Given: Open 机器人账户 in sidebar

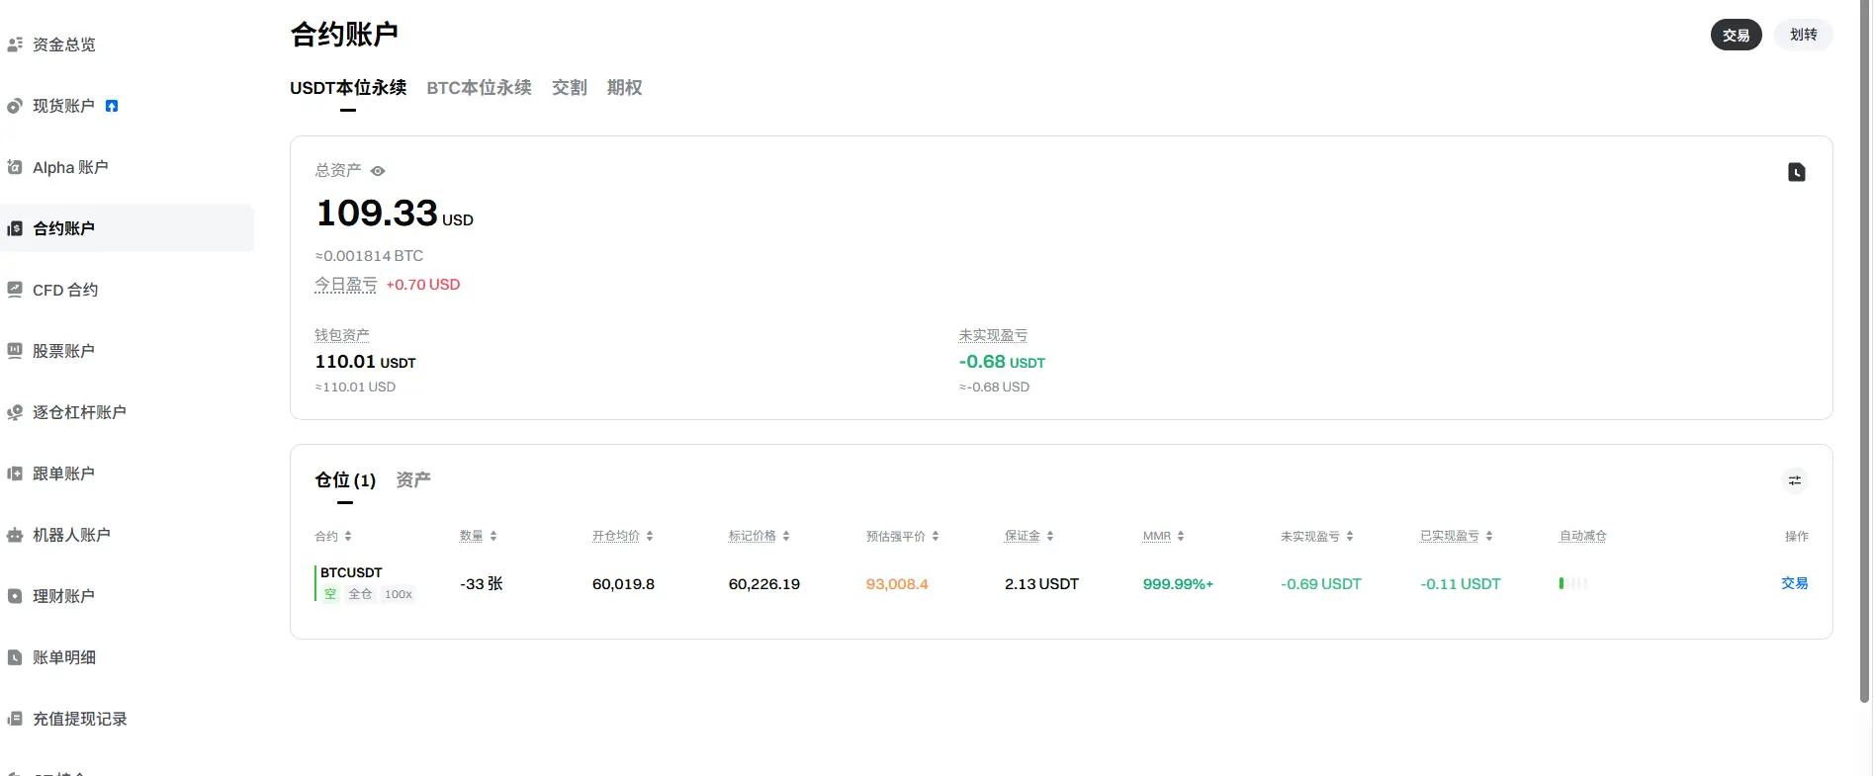Looking at the screenshot, I should point(71,535).
